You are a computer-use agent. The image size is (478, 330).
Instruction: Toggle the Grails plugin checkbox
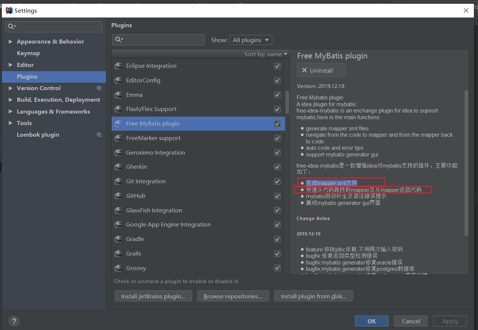click(277, 254)
